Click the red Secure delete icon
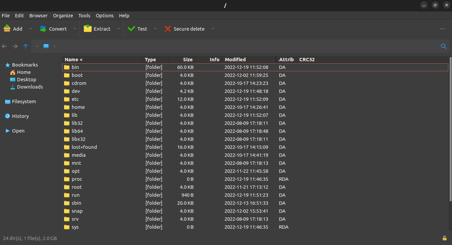This screenshot has width=452, height=245. click(x=167, y=29)
